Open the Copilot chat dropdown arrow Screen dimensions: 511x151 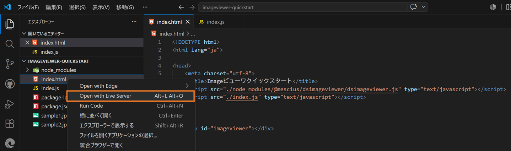click(x=423, y=7)
